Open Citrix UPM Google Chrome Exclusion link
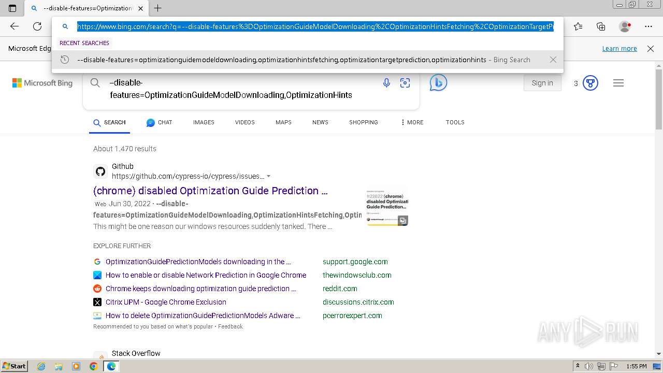 (166, 302)
